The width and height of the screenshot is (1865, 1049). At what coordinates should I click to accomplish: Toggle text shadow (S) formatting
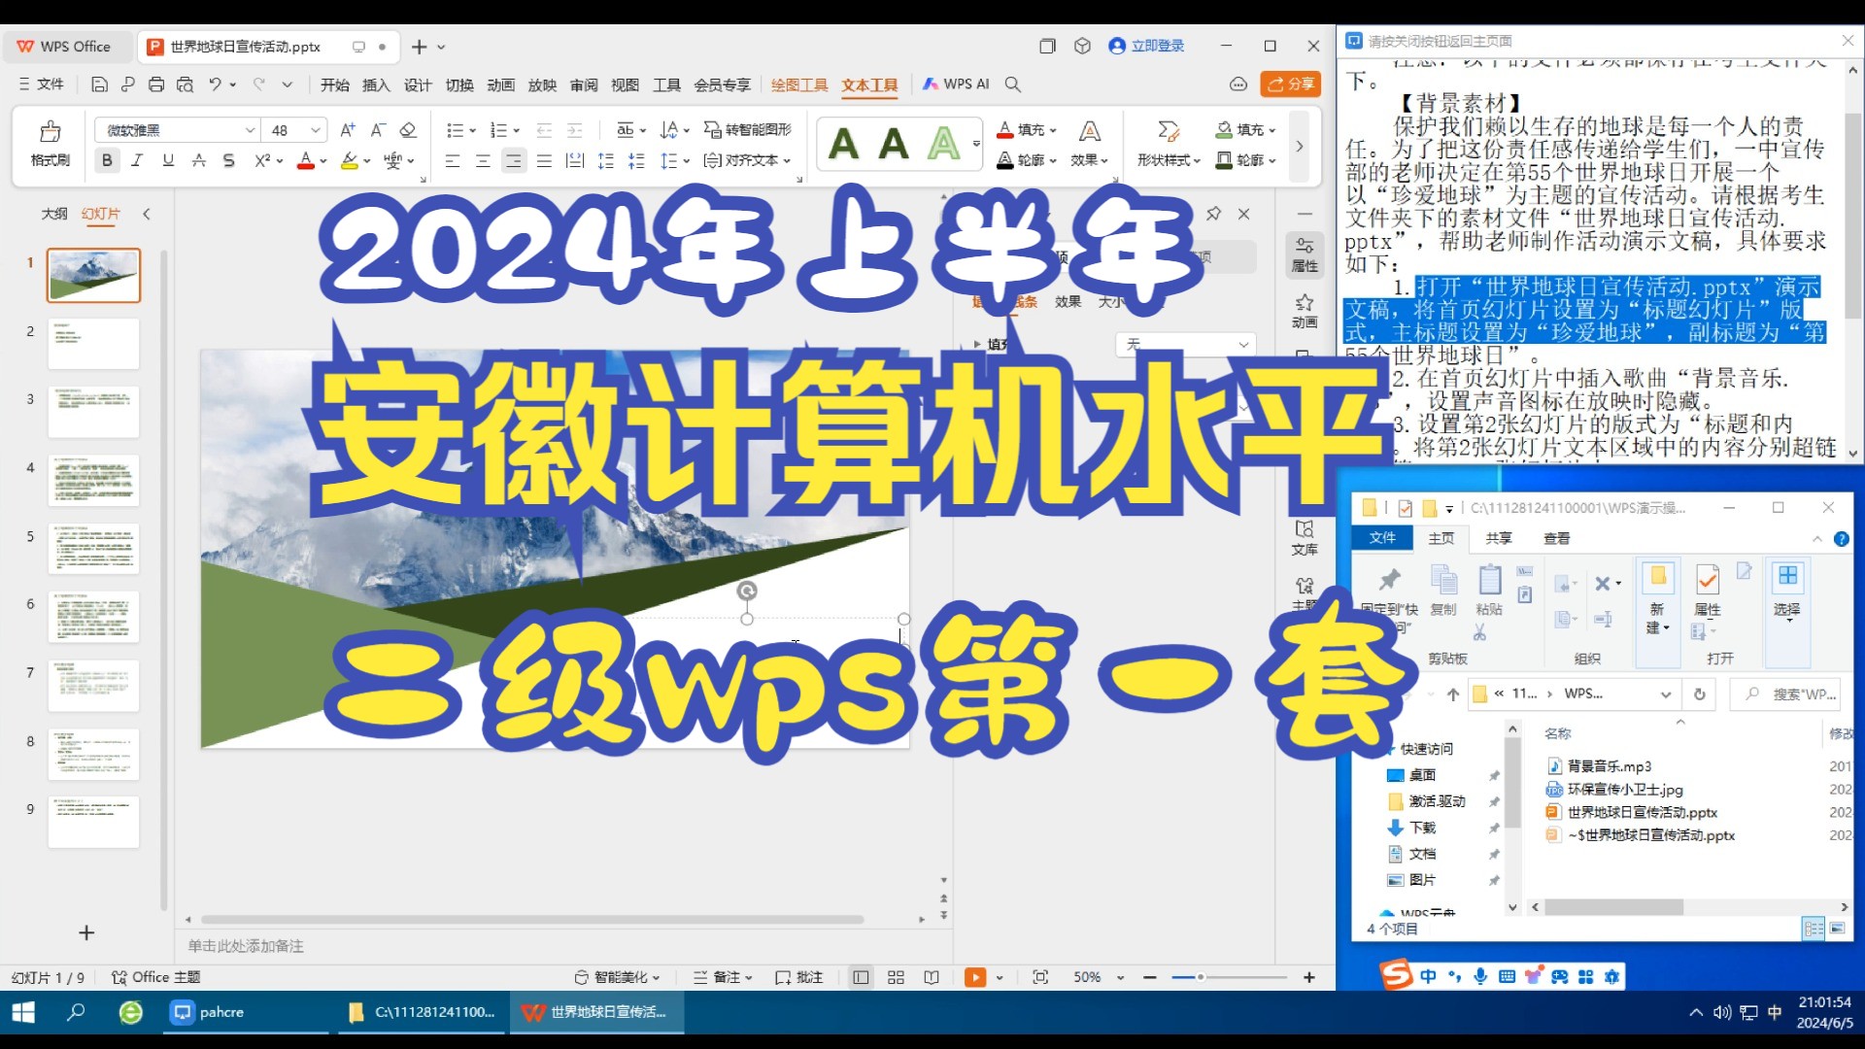[228, 160]
